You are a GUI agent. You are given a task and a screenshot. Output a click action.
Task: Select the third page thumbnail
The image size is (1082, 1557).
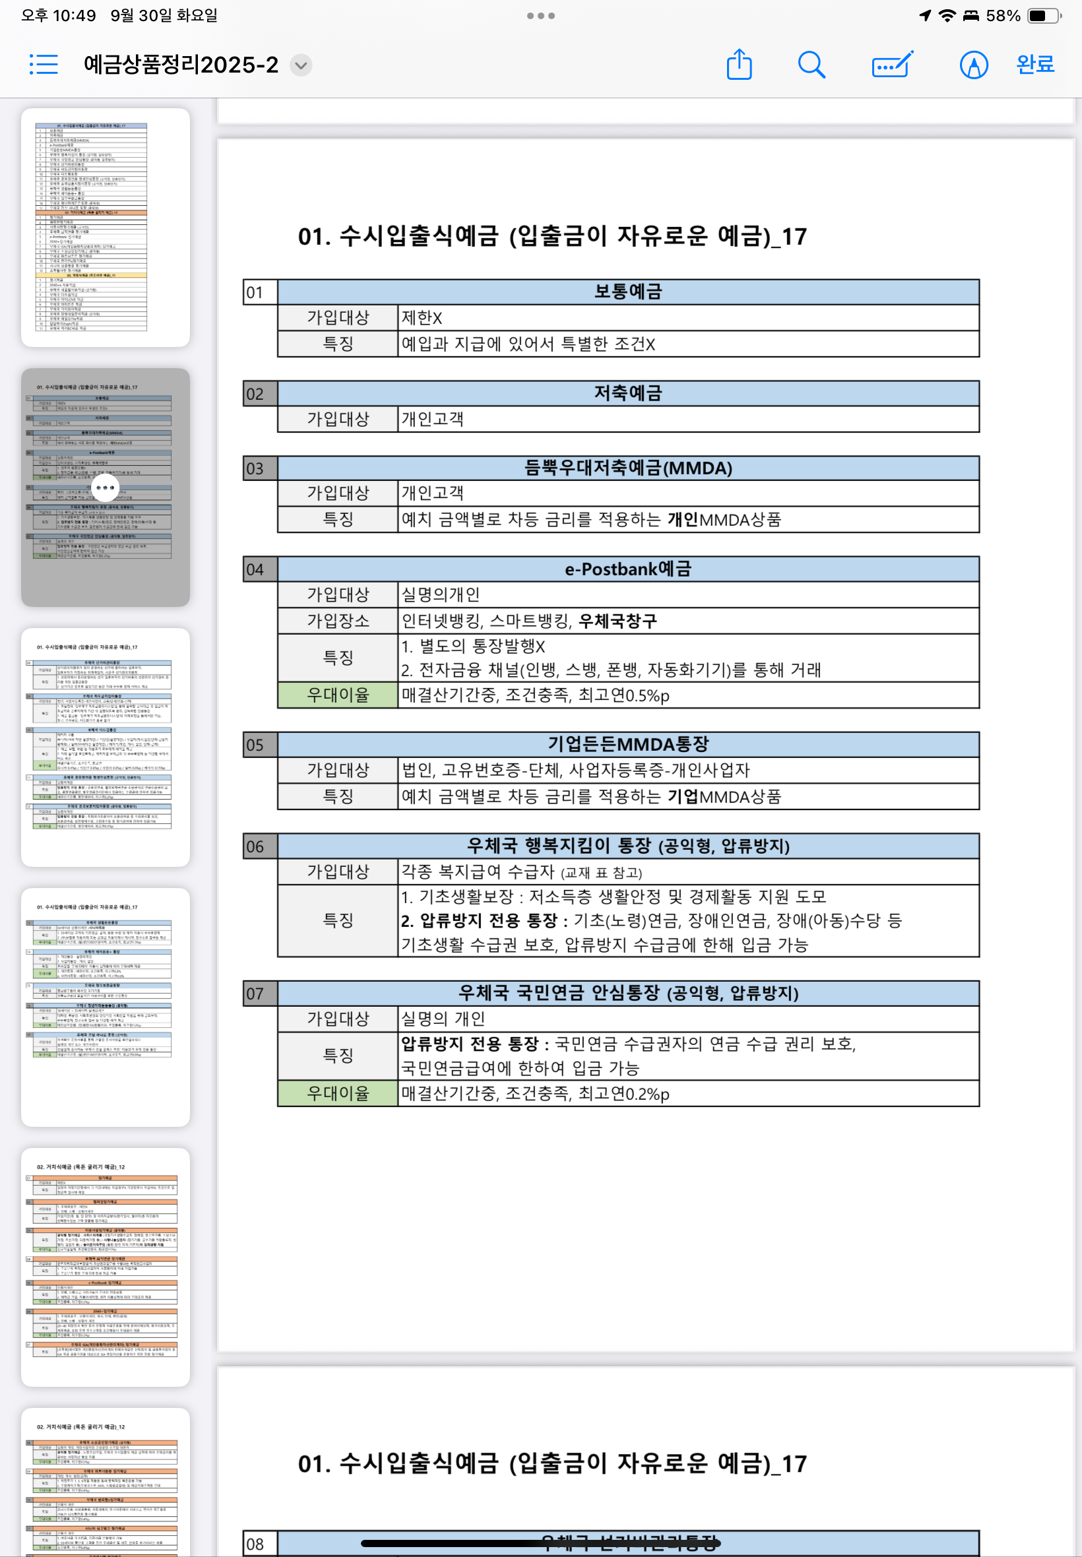[x=105, y=746]
